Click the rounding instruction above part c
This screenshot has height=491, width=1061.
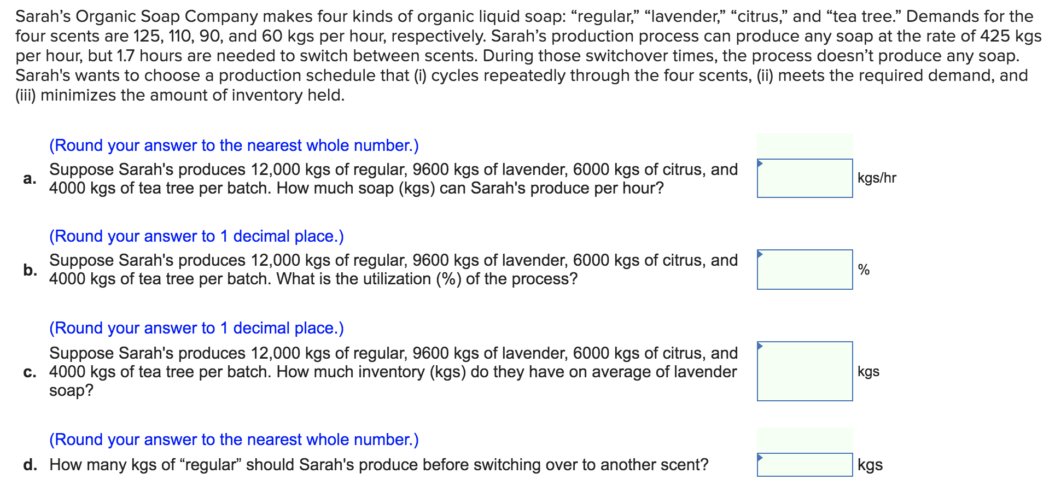196,328
